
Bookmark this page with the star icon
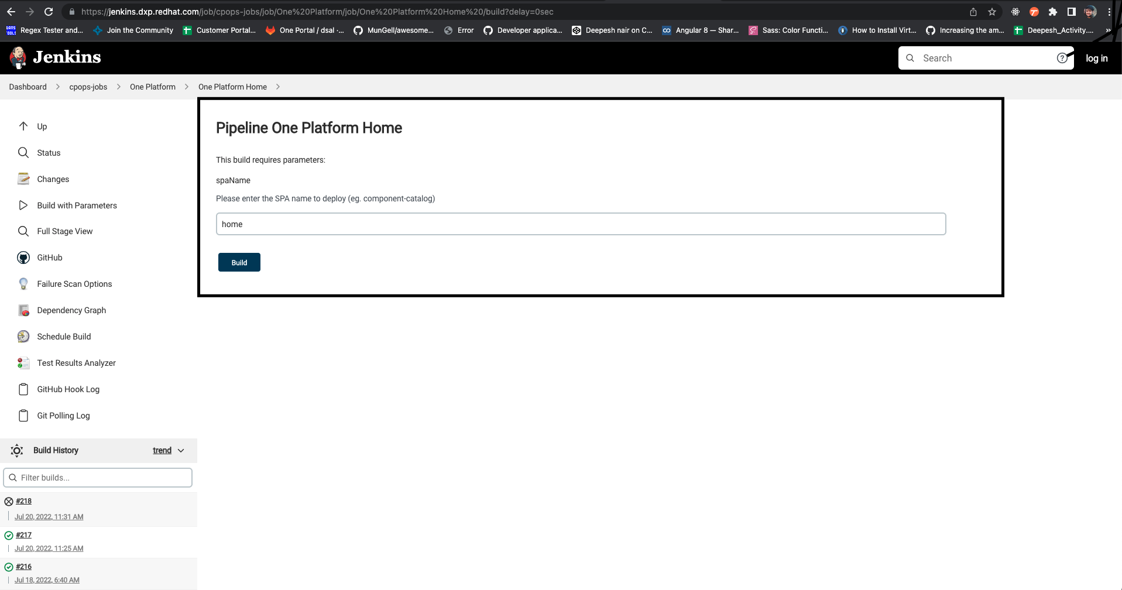click(992, 12)
